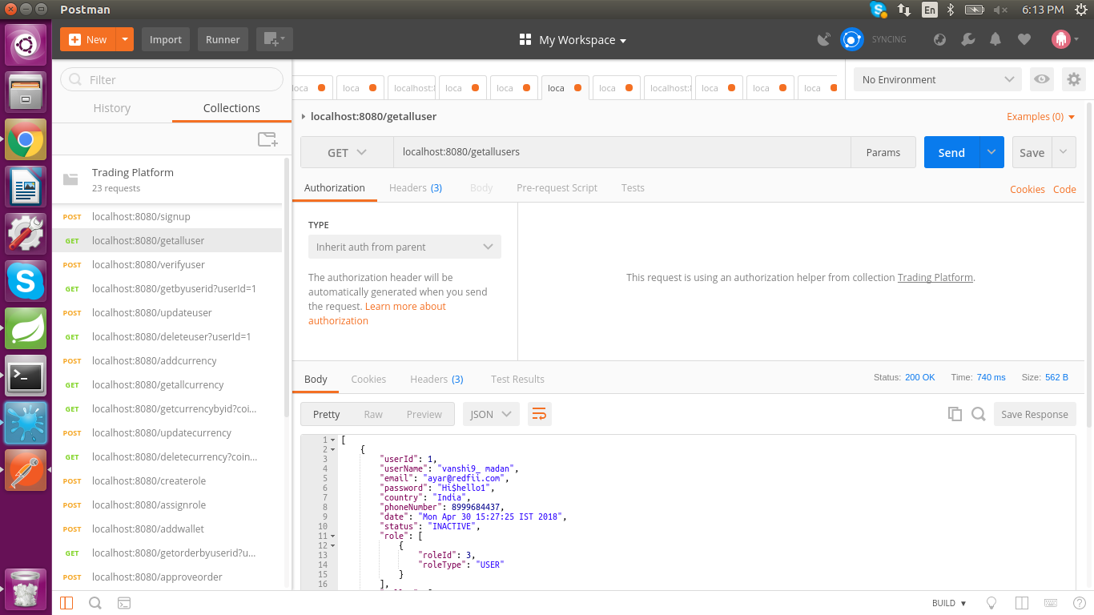
Task: Switch response view to Preview
Action: 424,414
